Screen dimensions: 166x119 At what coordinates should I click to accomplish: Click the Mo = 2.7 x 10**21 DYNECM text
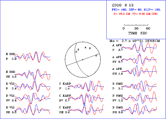pos(135,41)
